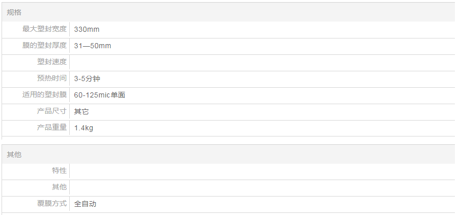
Task: Click the 预热时间 label
Action: (x=52, y=79)
